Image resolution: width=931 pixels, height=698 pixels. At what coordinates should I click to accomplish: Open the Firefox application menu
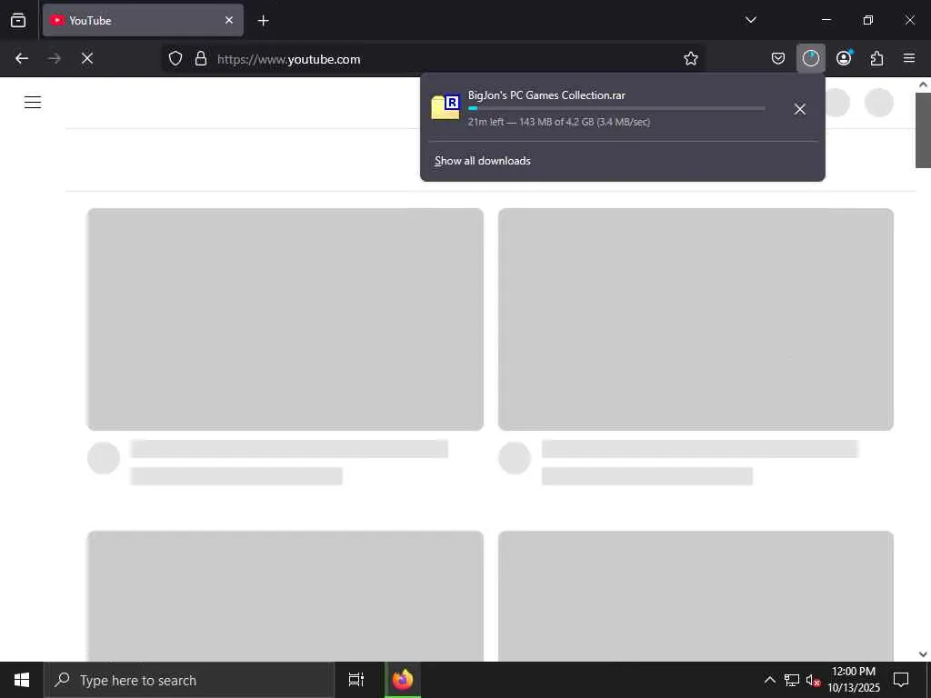coord(909,58)
